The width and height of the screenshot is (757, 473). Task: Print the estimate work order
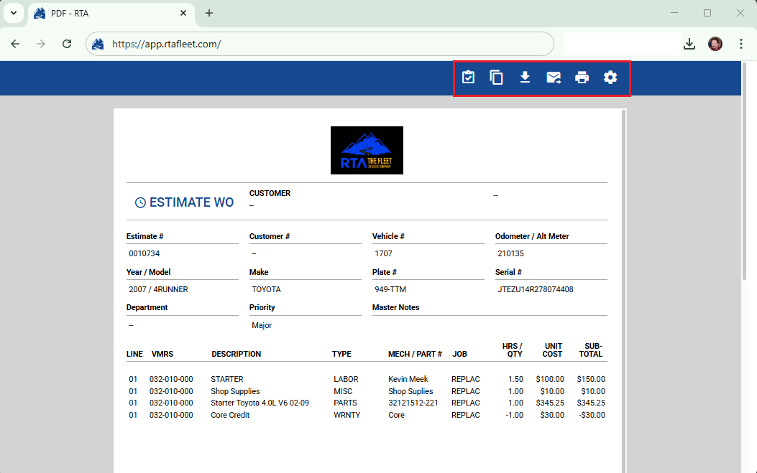(582, 78)
